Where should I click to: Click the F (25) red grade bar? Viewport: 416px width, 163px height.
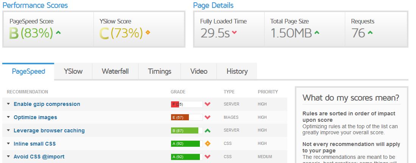(x=187, y=104)
